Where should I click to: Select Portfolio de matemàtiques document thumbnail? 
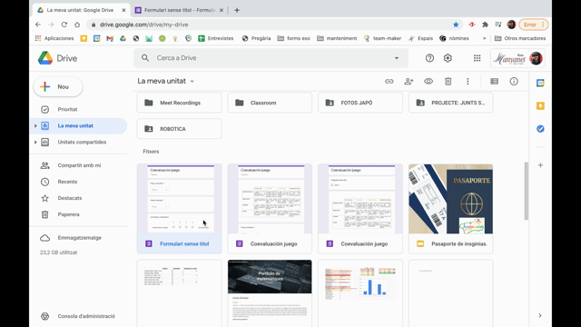click(x=270, y=293)
